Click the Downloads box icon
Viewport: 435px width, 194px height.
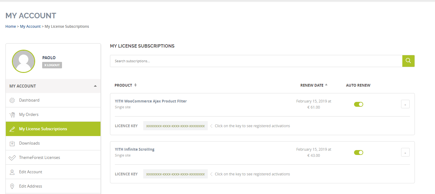click(x=12, y=143)
